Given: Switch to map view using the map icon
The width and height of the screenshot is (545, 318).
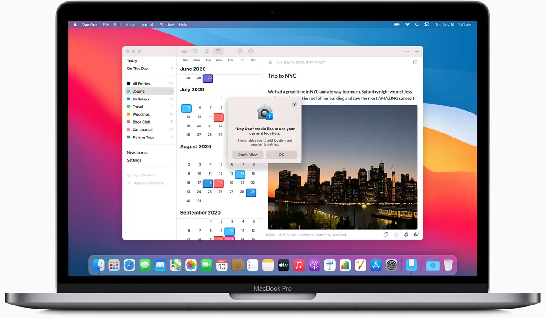Looking at the screenshot, I should pos(206,51).
